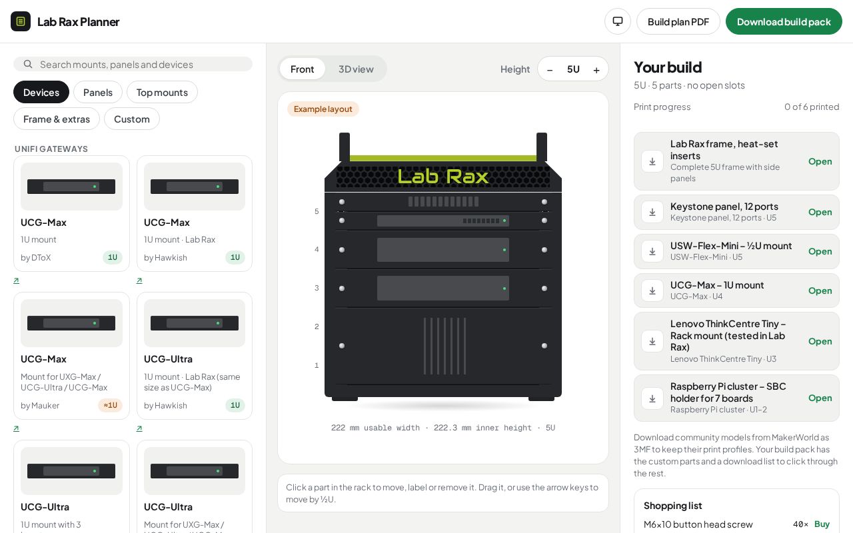Download icon for UCG-Max 1U mount
Image resolution: width=853 pixels, height=533 pixels.
tap(652, 290)
